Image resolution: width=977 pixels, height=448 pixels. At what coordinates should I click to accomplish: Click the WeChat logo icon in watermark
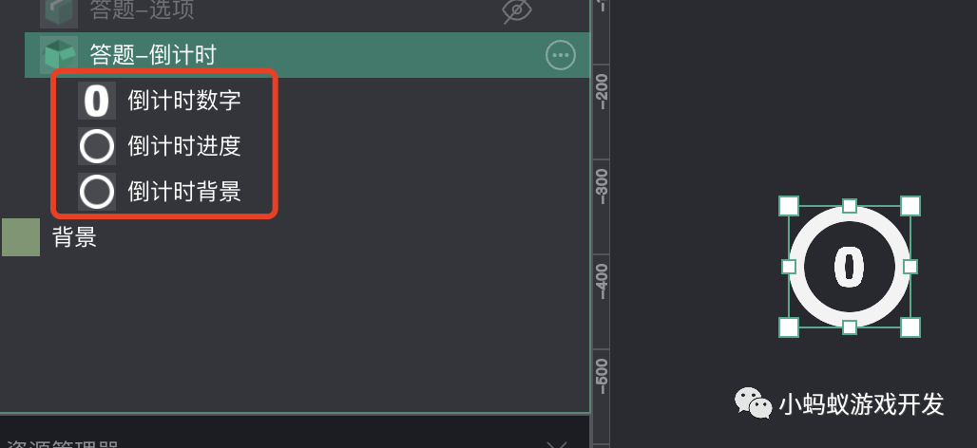tap(754, 402)
